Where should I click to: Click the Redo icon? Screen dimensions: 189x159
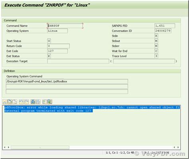[x=26, y=102]
